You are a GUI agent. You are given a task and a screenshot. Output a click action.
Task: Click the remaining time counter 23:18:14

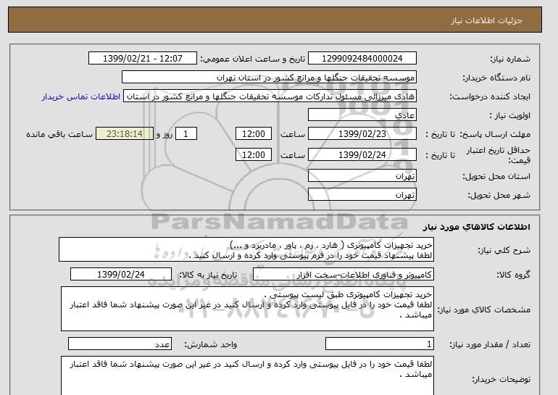pos(125,134)
